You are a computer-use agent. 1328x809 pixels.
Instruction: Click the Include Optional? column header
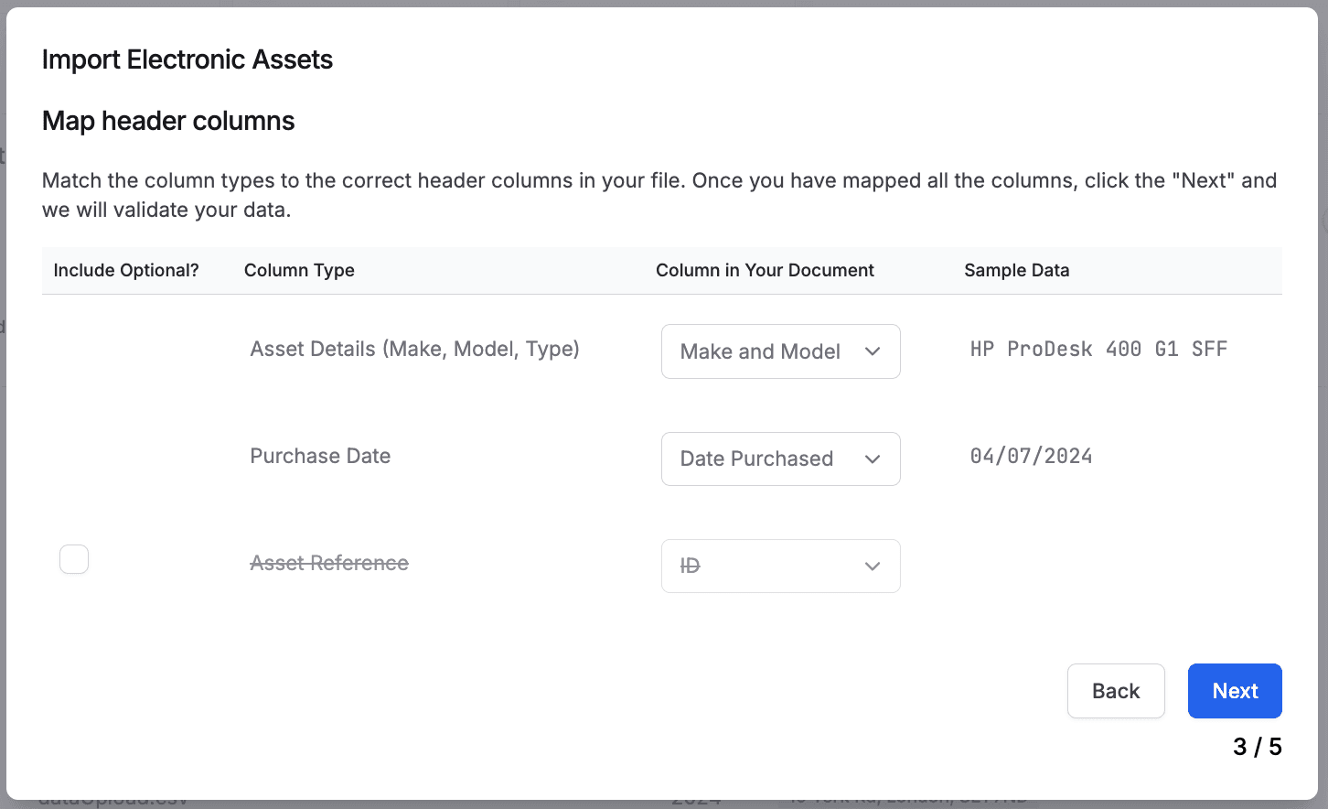125,270
